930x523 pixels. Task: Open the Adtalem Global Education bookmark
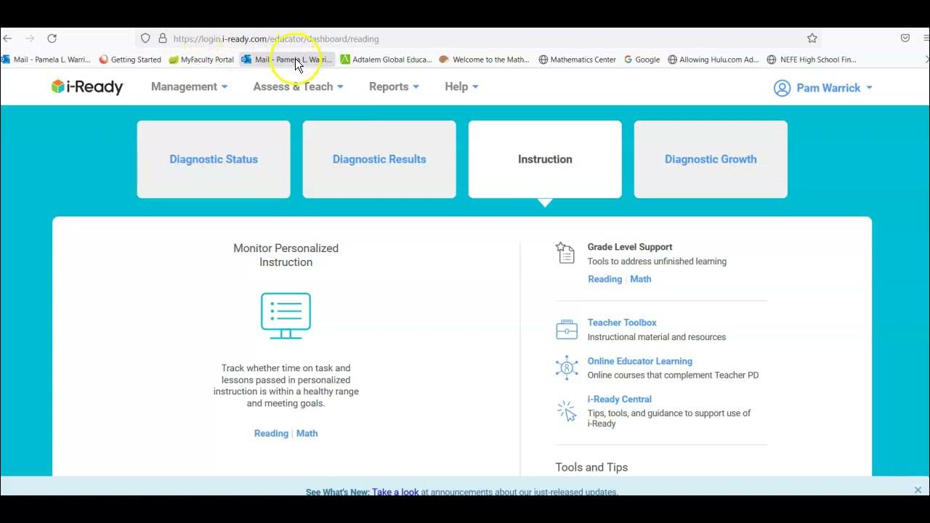[x=386, y=60]
